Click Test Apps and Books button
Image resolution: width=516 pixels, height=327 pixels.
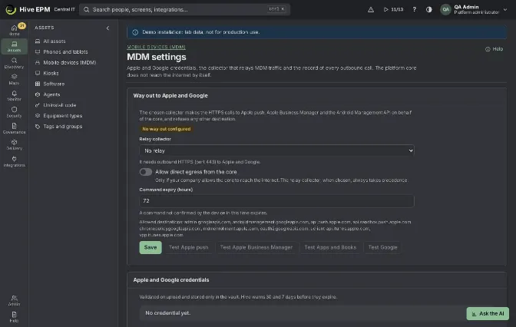[x=330, y=247]
